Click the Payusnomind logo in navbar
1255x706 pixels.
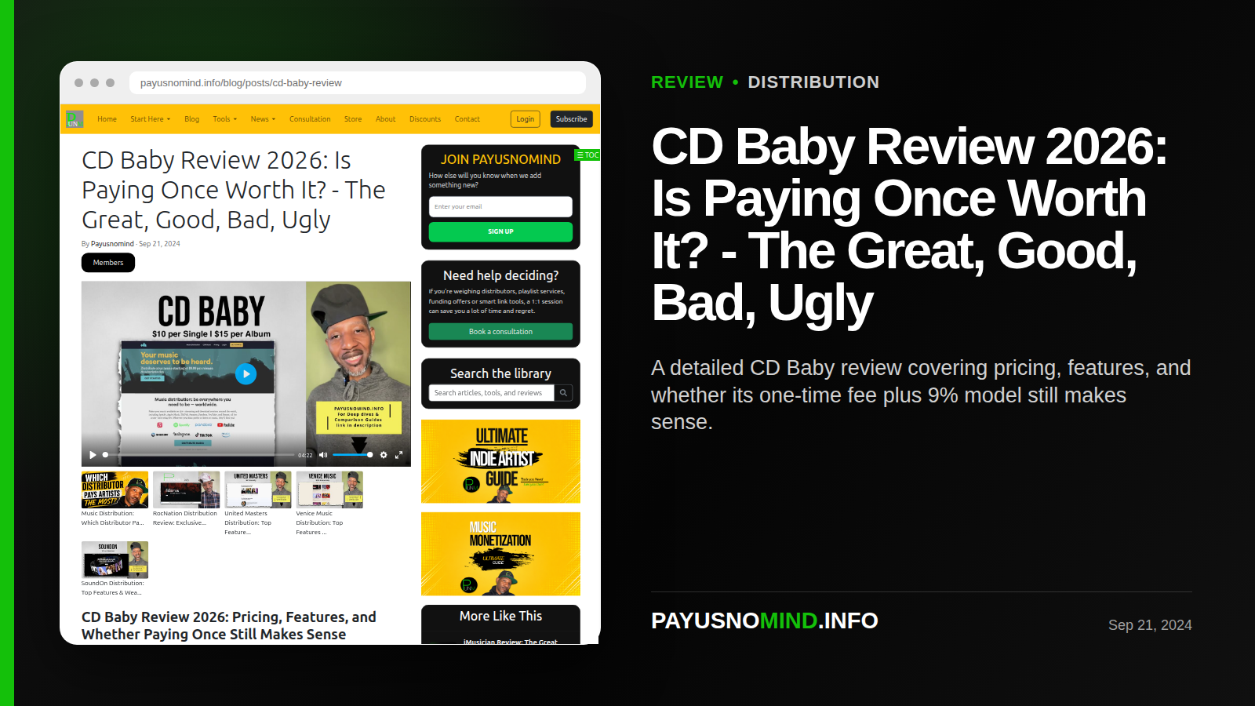click(x=75, y=119)
